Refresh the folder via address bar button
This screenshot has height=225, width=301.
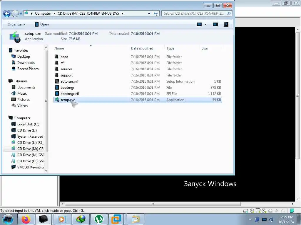(156, 13)
